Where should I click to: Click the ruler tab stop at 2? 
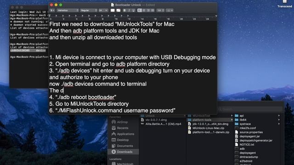[63, 16]
